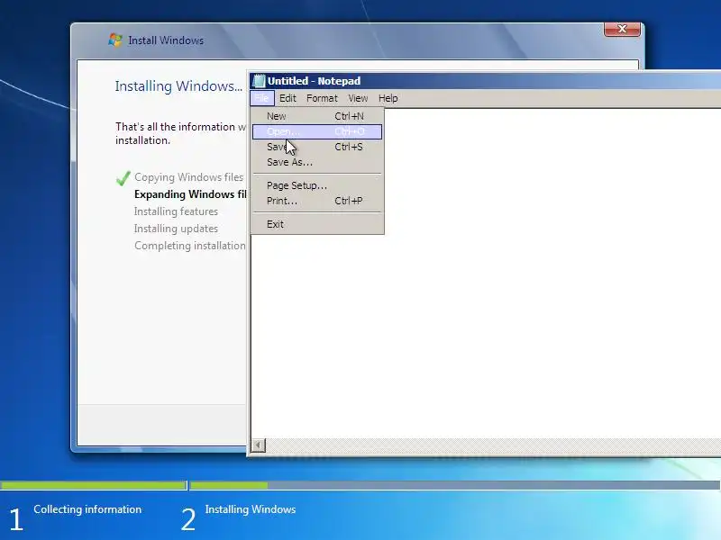Click the green checkmark beside Copying Windows files
The width and height of the screenshot is (721, 540).
[123, 178]
